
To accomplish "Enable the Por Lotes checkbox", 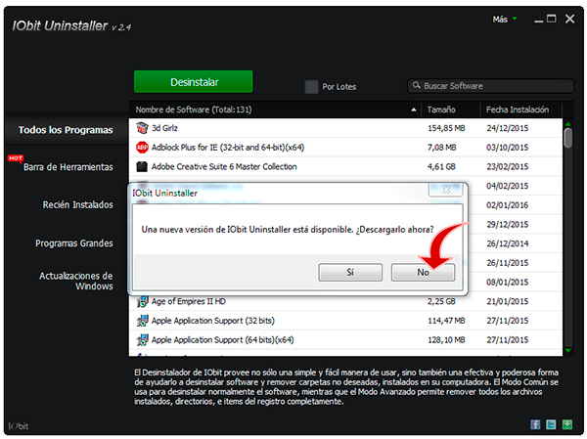I will coord(311,87).
